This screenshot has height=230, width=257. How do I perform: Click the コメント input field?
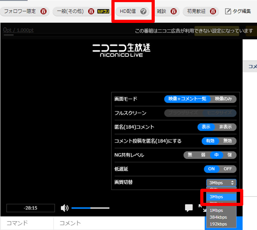[129, 223]
